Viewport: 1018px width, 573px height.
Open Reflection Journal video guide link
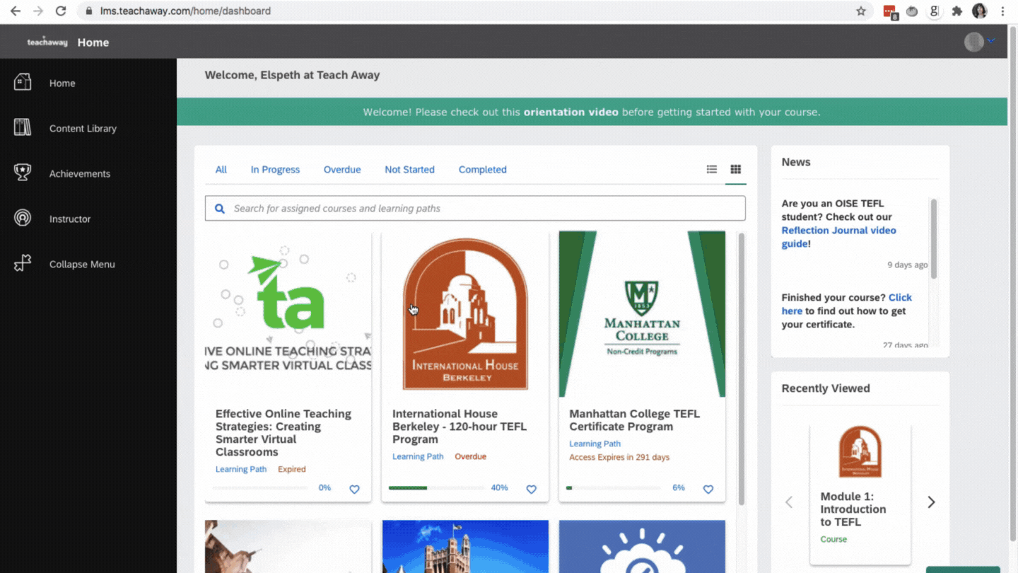(x=838, y=237)
